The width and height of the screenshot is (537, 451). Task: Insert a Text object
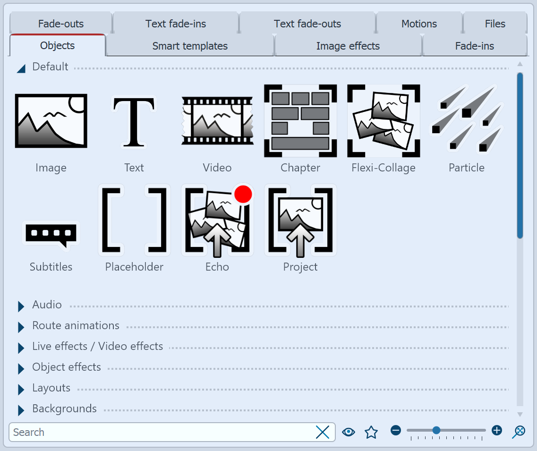[x=134, y=120]
